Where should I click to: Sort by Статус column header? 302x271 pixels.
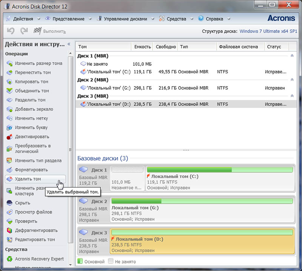[277, 46]
